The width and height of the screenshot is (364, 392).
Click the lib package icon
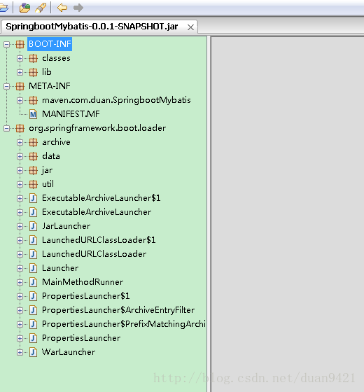[x=34, y=72]
